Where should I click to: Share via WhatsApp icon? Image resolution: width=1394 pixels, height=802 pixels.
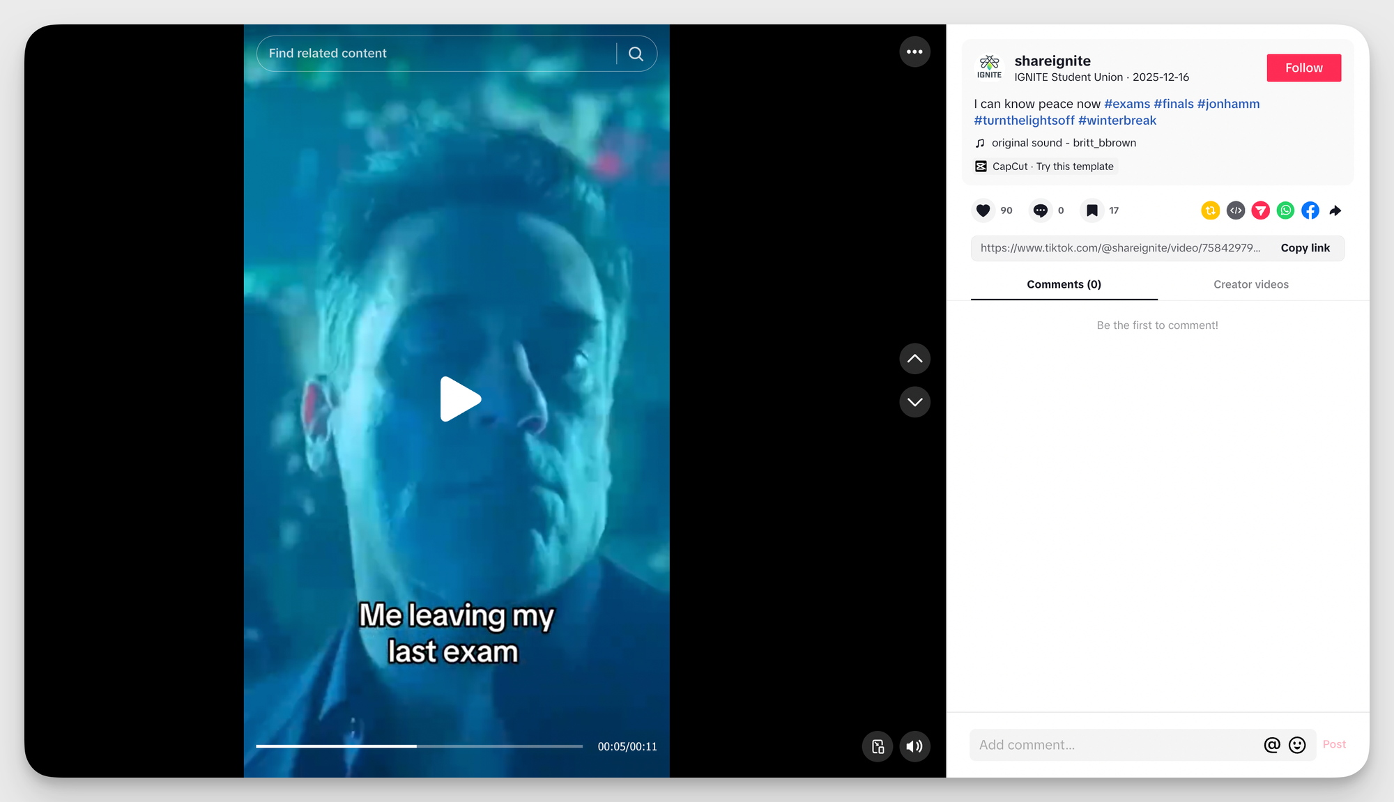1285,210
